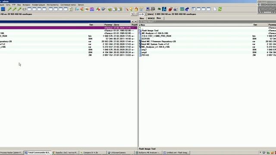The image size is (276, 155).
Task: Click the green refresh arrows toolbar icon
Action: click(x=220, y=9)
